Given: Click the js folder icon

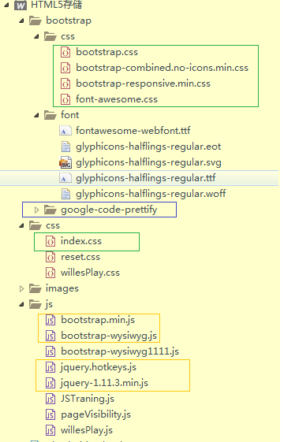Looking at the screenshot, I should pos(35,304).
